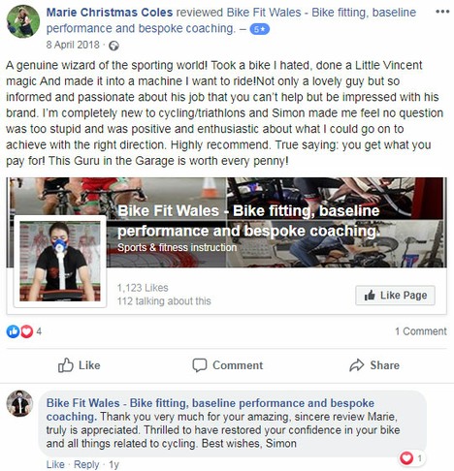This screenshot has width=454, height=471.
Task: Click the Comment button with speech bubble
Action: coord(227,365)
